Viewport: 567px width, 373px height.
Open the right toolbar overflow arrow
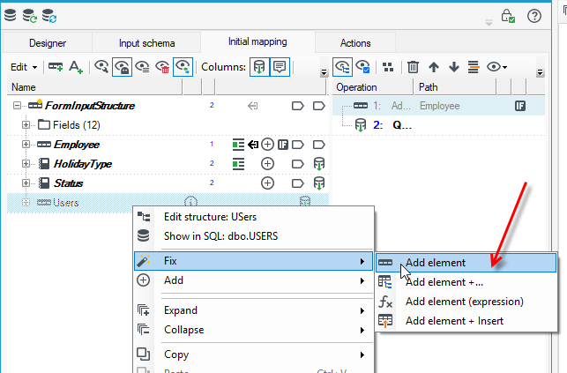pos(541,72)
